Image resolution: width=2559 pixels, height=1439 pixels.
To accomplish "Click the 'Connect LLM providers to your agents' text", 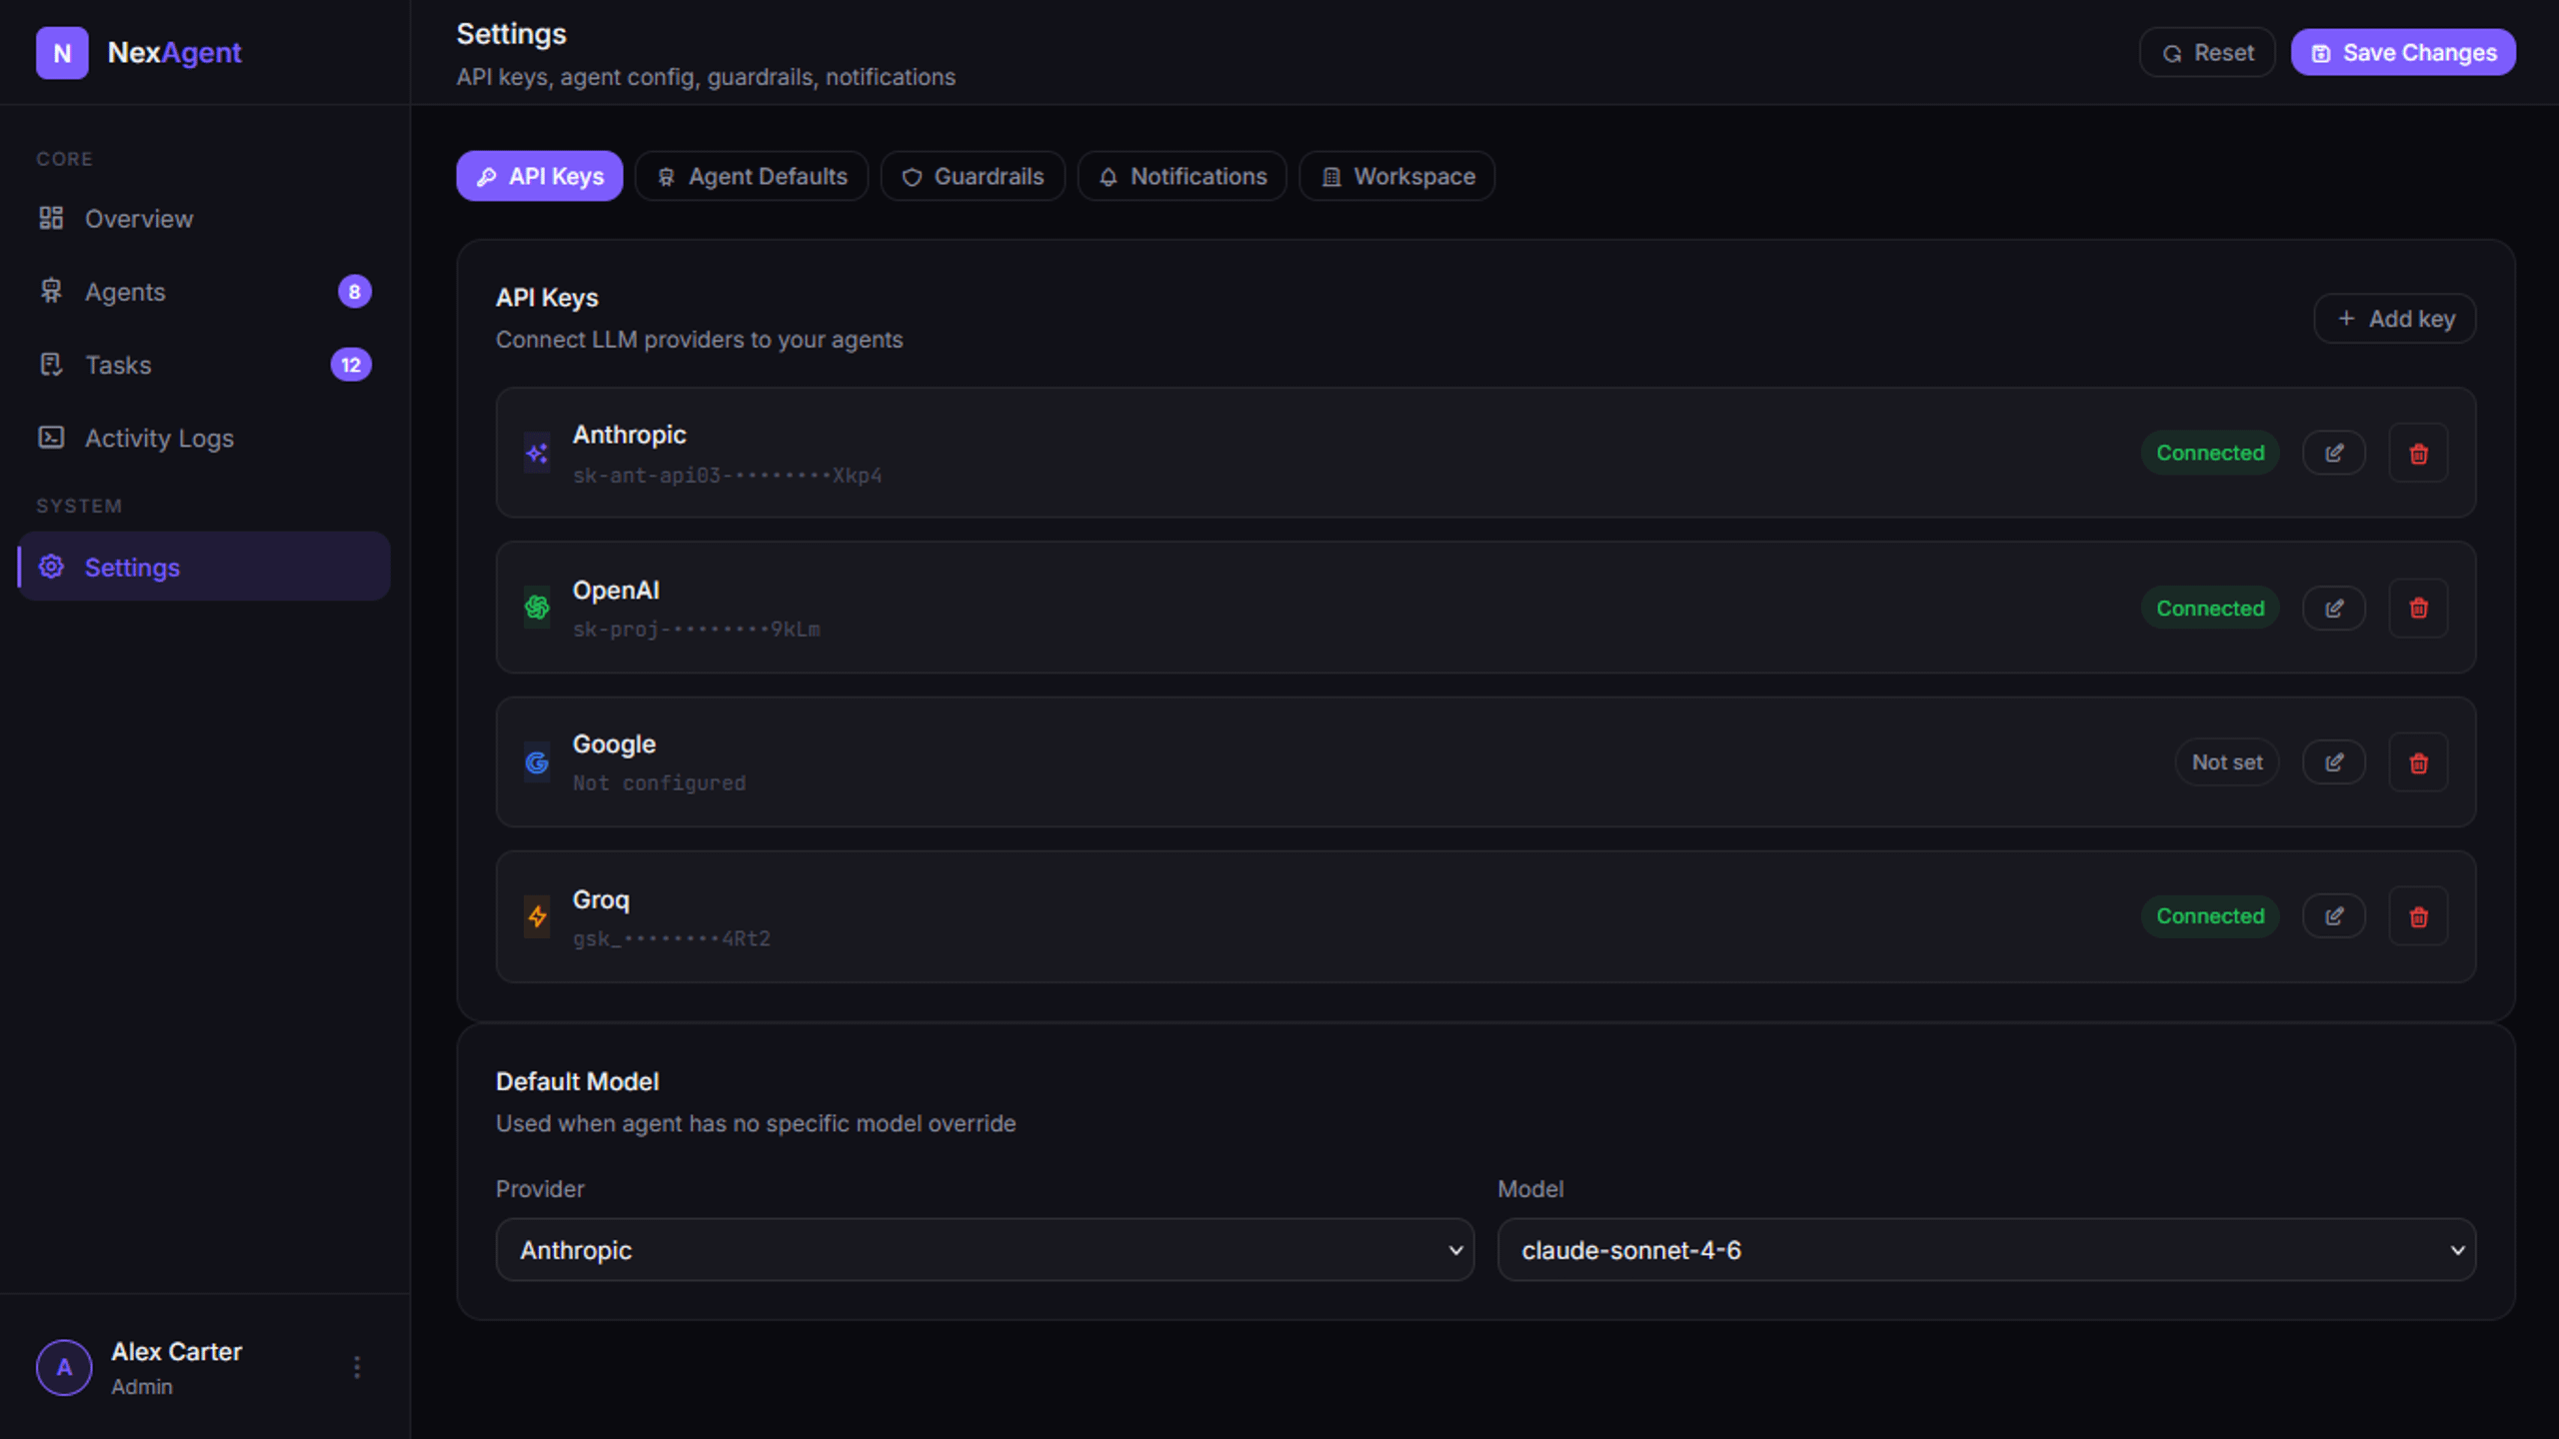I will tap(700, 340).
